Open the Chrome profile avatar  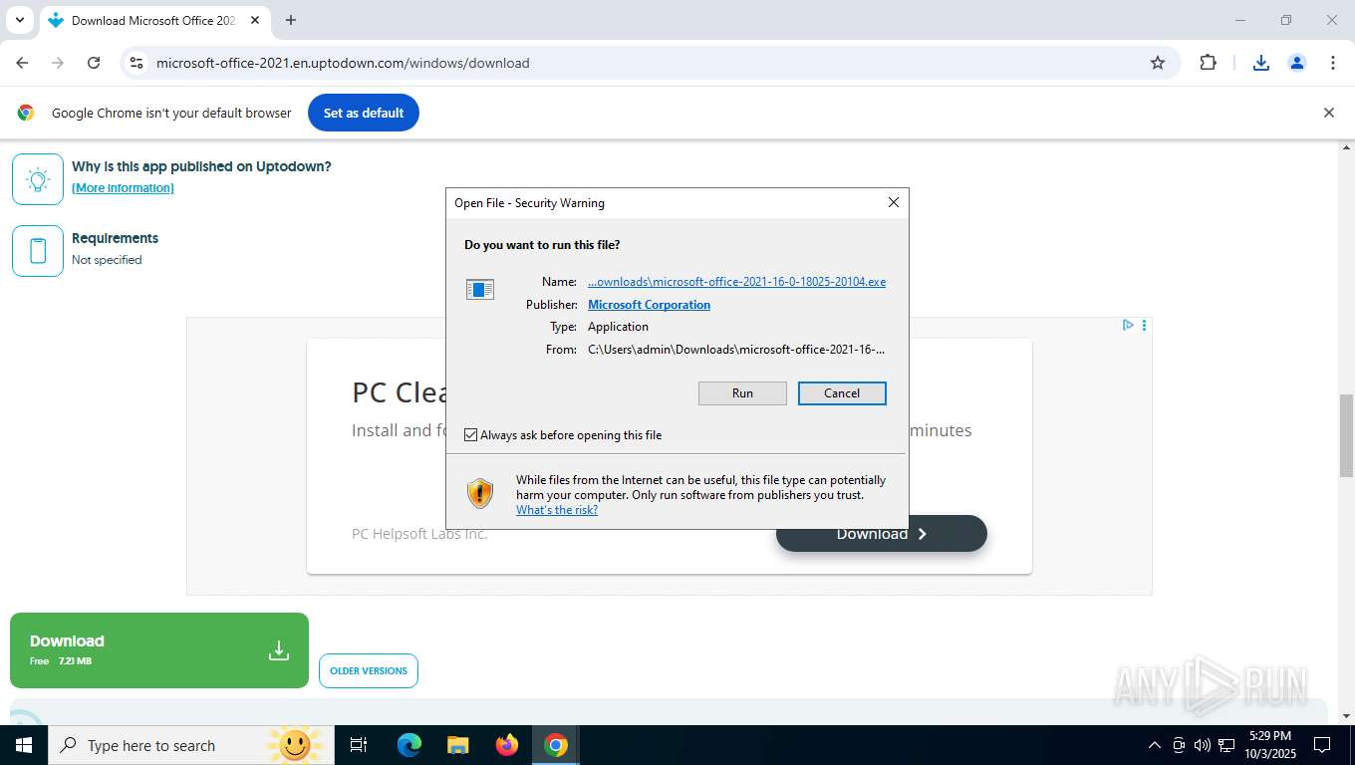[1297, 63]
